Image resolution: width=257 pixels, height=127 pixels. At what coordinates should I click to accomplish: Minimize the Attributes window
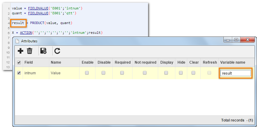tap(228, 40)
